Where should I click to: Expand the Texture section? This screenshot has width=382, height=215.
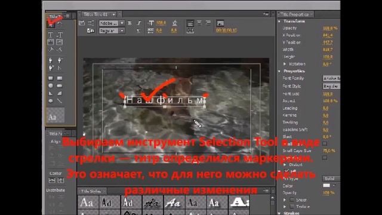pos(285,207)
